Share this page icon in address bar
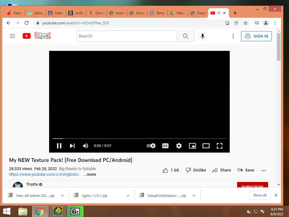This screenshot has height=217, width=289. 237,23
